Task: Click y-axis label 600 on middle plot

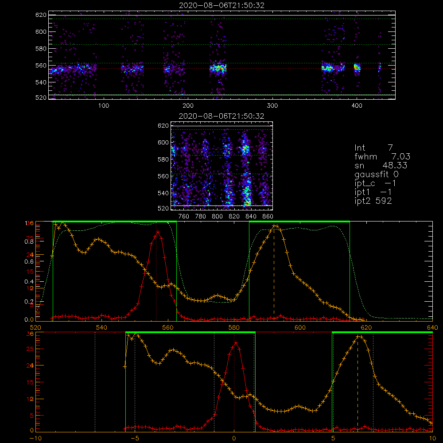Action: point(163,142)
